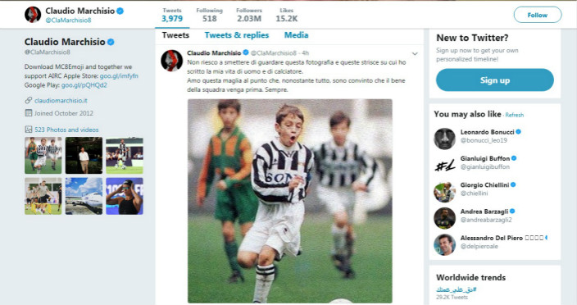Open Alessandro Del Piero's avatar
The height and width of the screenshot is (305, 577).
(x=444, y=244)
